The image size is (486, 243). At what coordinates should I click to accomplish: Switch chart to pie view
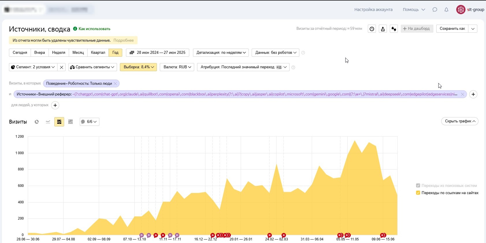(37, 122)
